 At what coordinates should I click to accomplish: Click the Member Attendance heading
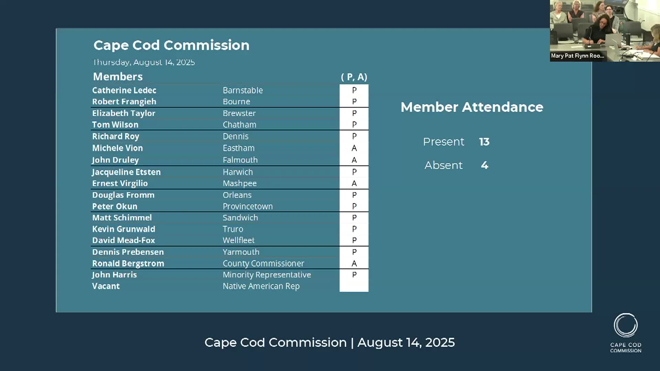472,107
